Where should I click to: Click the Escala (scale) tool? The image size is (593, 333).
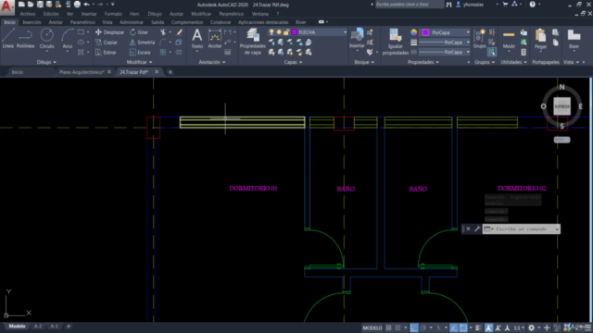140,53
